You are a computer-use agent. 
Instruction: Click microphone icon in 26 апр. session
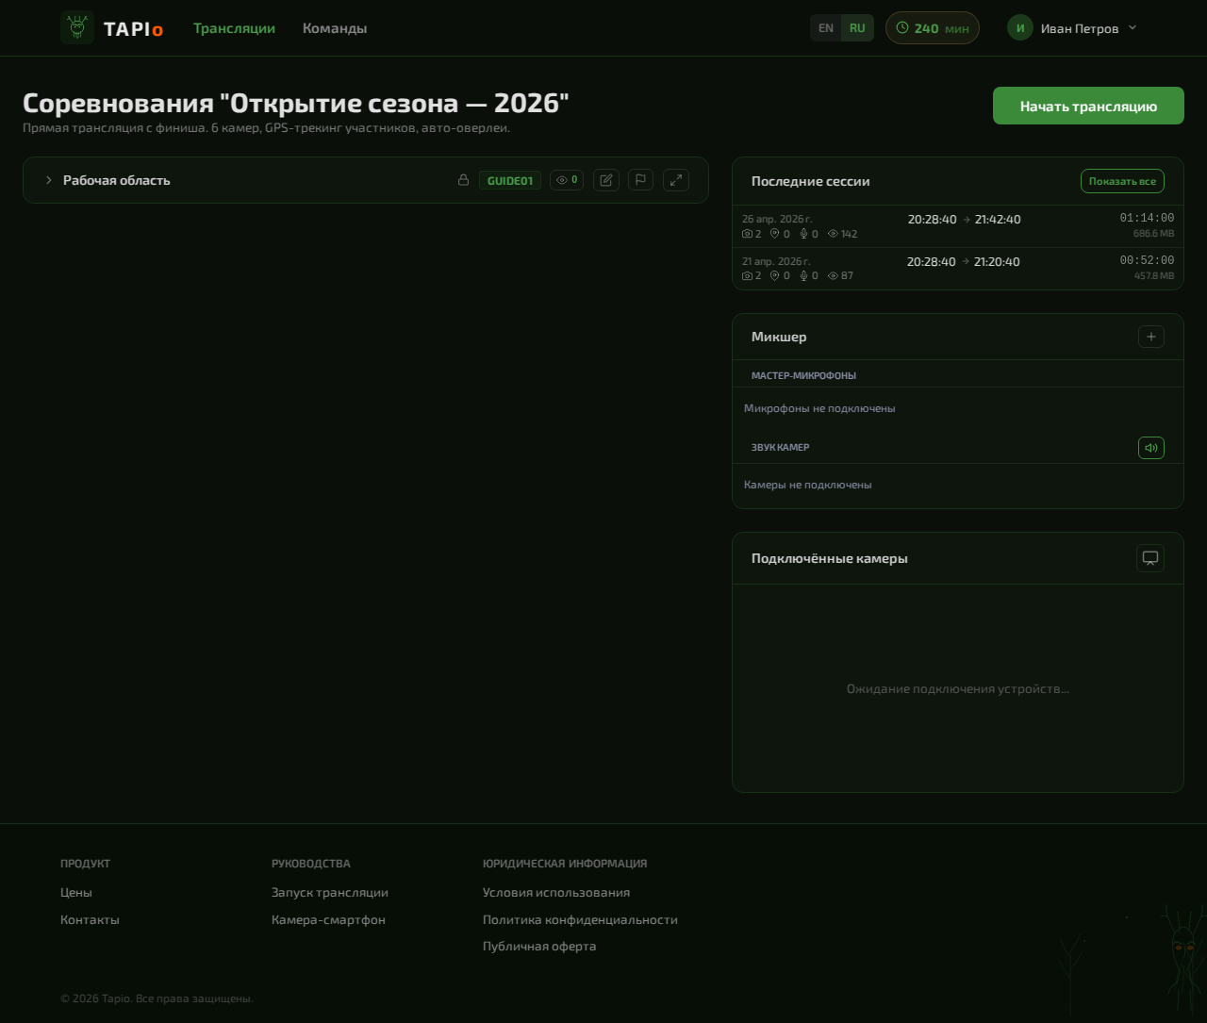(803, 234)
